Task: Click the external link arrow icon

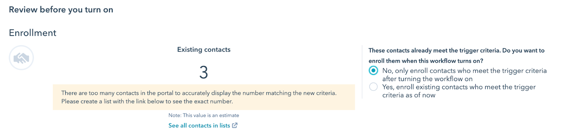Action: [x=235, y=125]
